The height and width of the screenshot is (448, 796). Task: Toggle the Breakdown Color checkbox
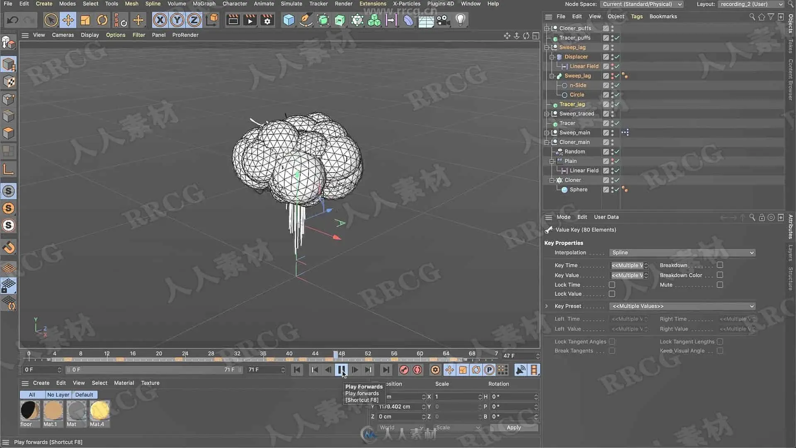coord(720,275)
